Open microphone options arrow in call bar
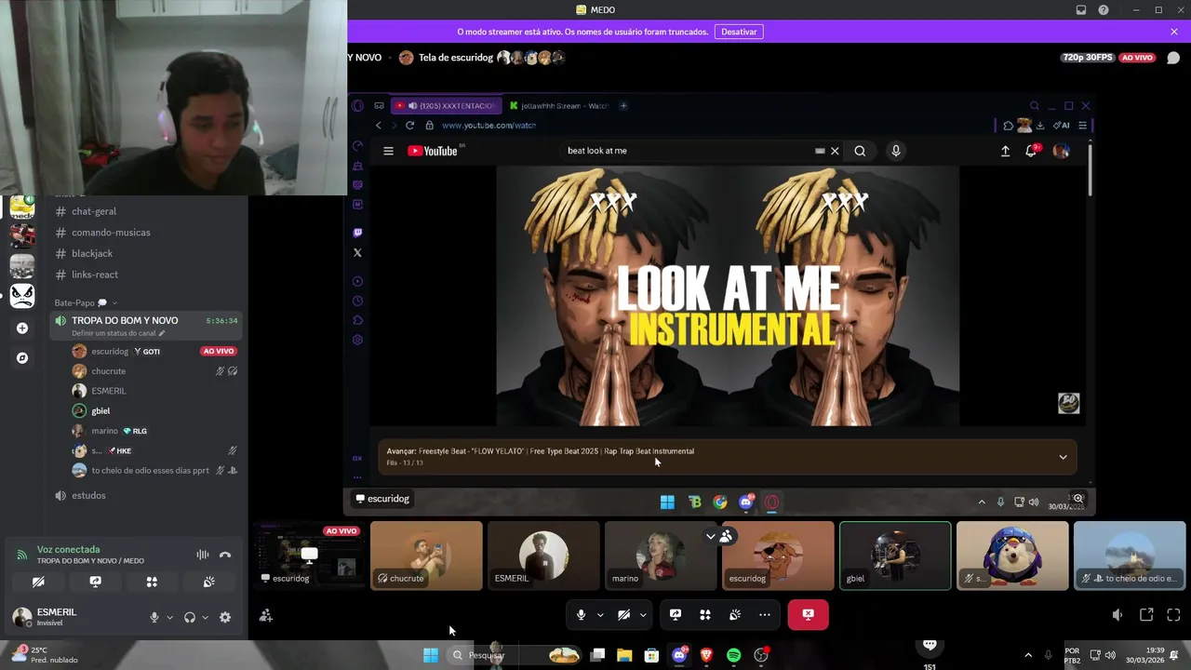This screenshot has height=670, width=1191. coord(600,614)
